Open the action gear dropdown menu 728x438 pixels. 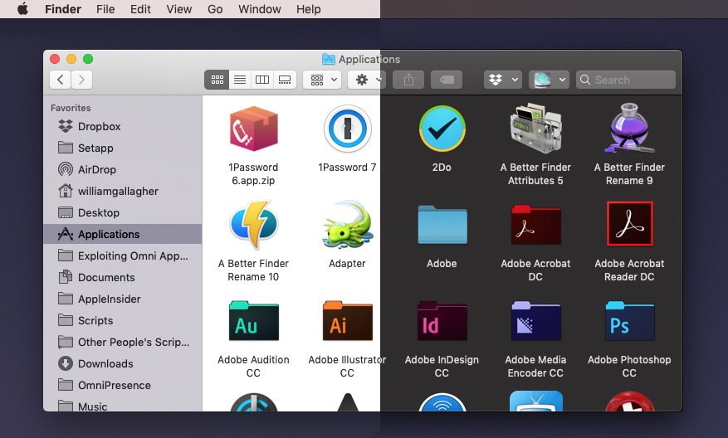tap(366, 80)
